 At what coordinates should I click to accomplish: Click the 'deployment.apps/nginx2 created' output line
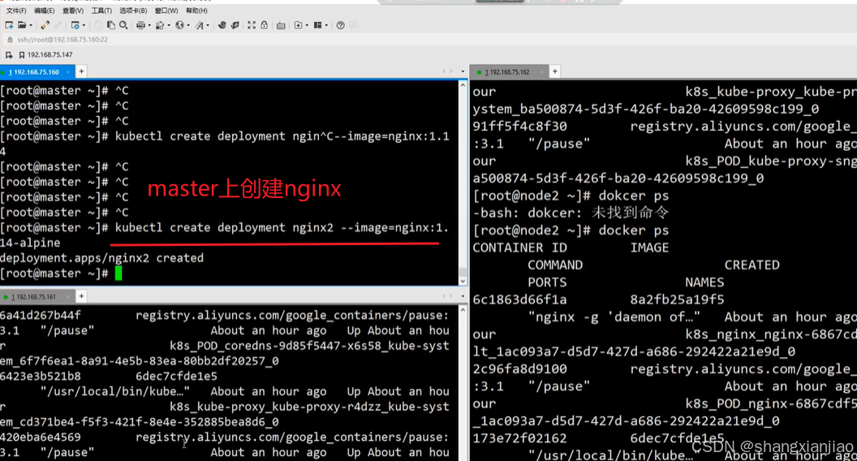pos(101,258)
